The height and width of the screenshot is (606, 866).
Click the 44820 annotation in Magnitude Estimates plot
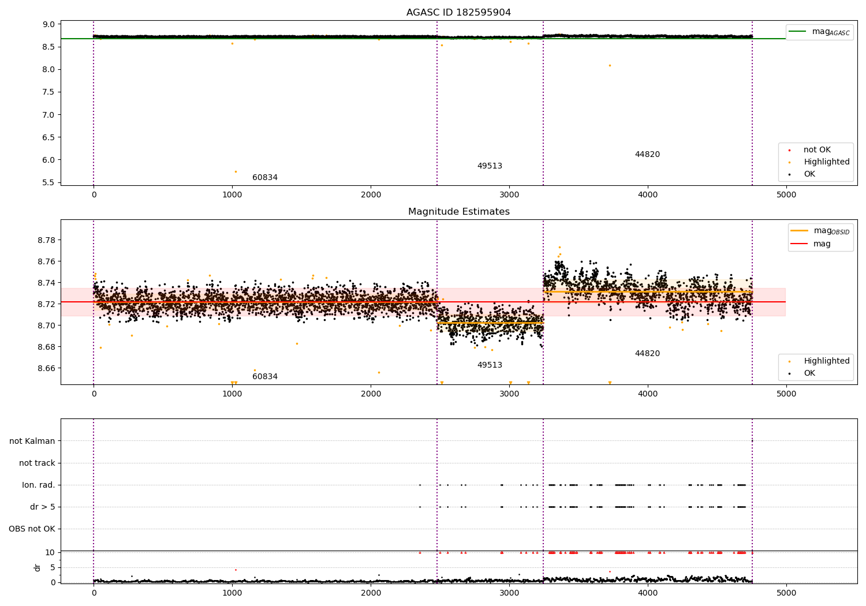(647, 354)
